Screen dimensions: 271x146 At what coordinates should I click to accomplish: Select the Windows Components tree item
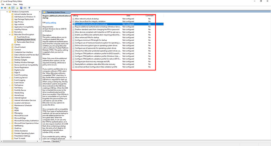pyautogui.click(x=20, y=12)
